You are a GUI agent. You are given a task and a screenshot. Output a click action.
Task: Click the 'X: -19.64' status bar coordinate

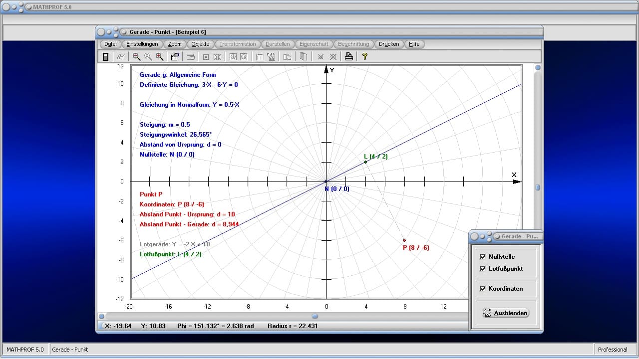118,326
